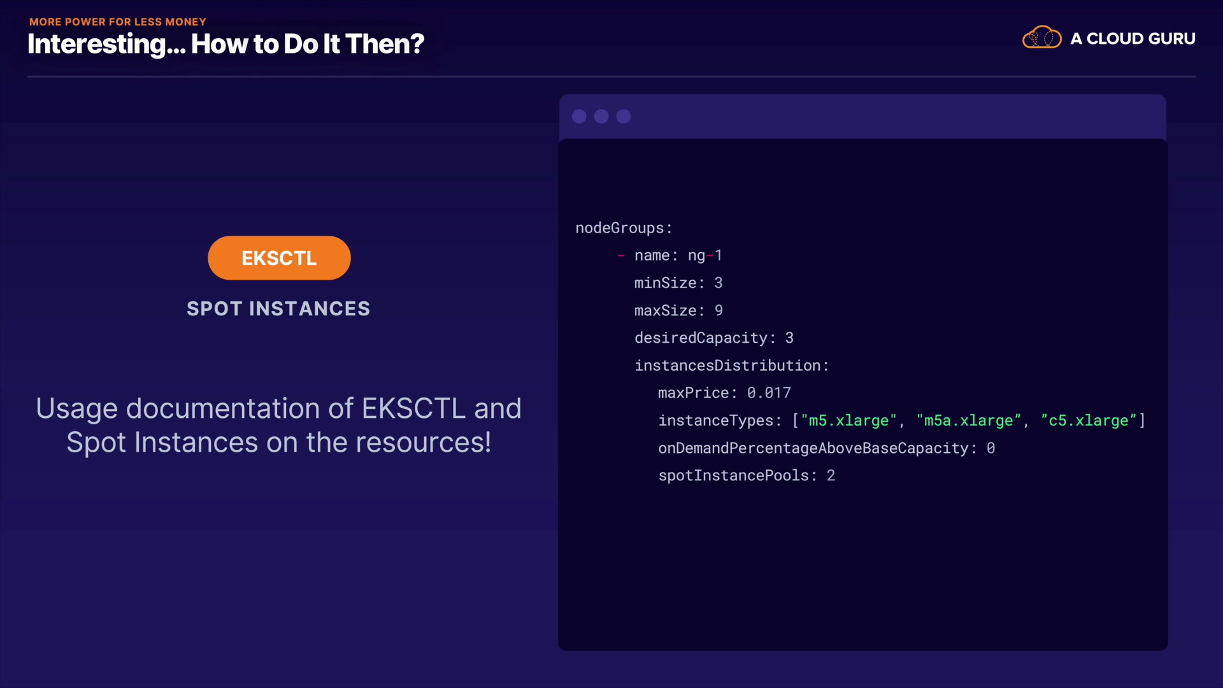Click the first window dot in code panel

coord(579,117)
